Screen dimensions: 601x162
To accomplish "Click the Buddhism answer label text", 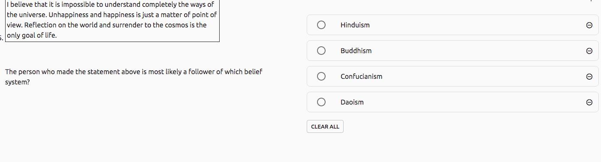I will click(x=356, y=51).
